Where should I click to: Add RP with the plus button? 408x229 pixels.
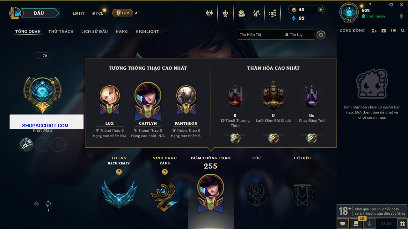tap(321, 10)
